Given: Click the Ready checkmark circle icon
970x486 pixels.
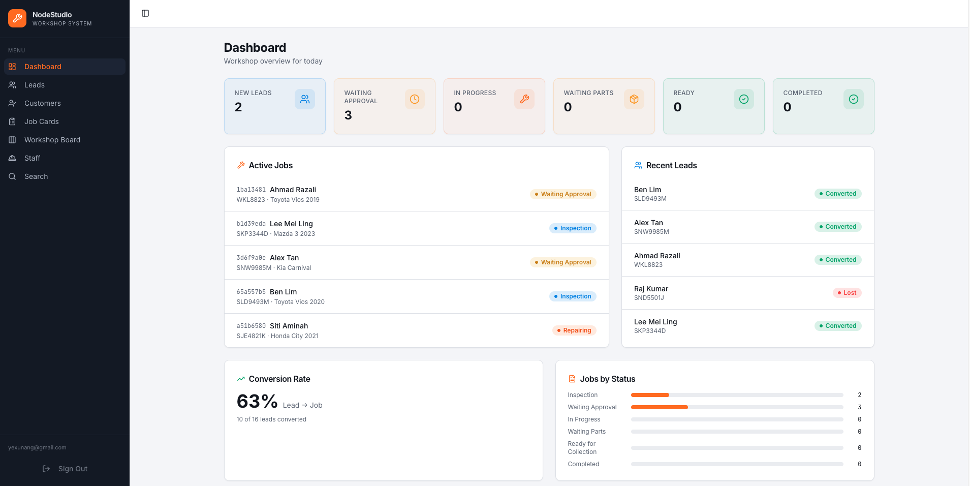Looking at the screenshot, I should click(x=744, y=99).
